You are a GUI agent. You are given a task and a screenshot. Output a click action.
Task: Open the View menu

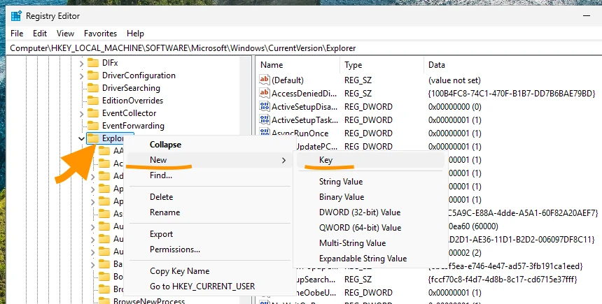(x=65, y=34)
